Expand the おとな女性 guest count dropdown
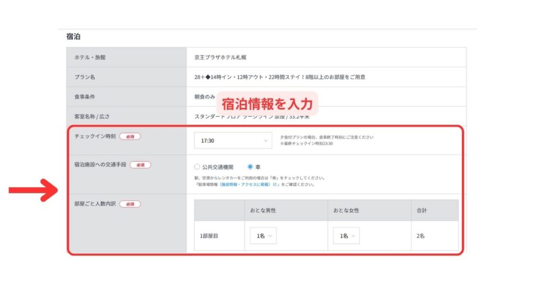This screenshot has height=281, width=535. pos(347,236)
